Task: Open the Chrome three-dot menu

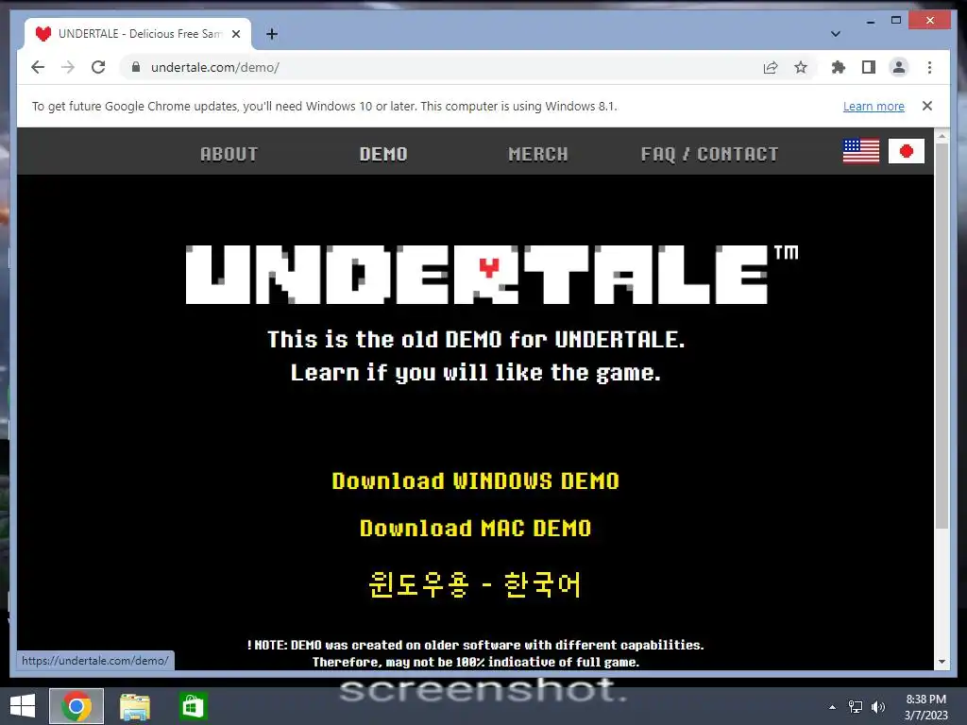Action: point(929,67)
